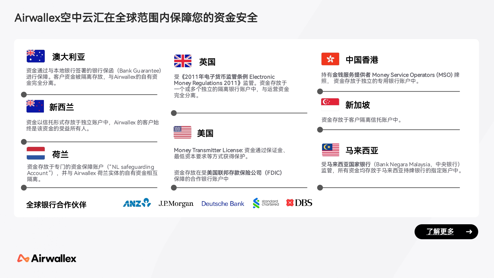Click the Australia flag icon
The width and height of the screenshot is (494, 278).
point(35,56)
